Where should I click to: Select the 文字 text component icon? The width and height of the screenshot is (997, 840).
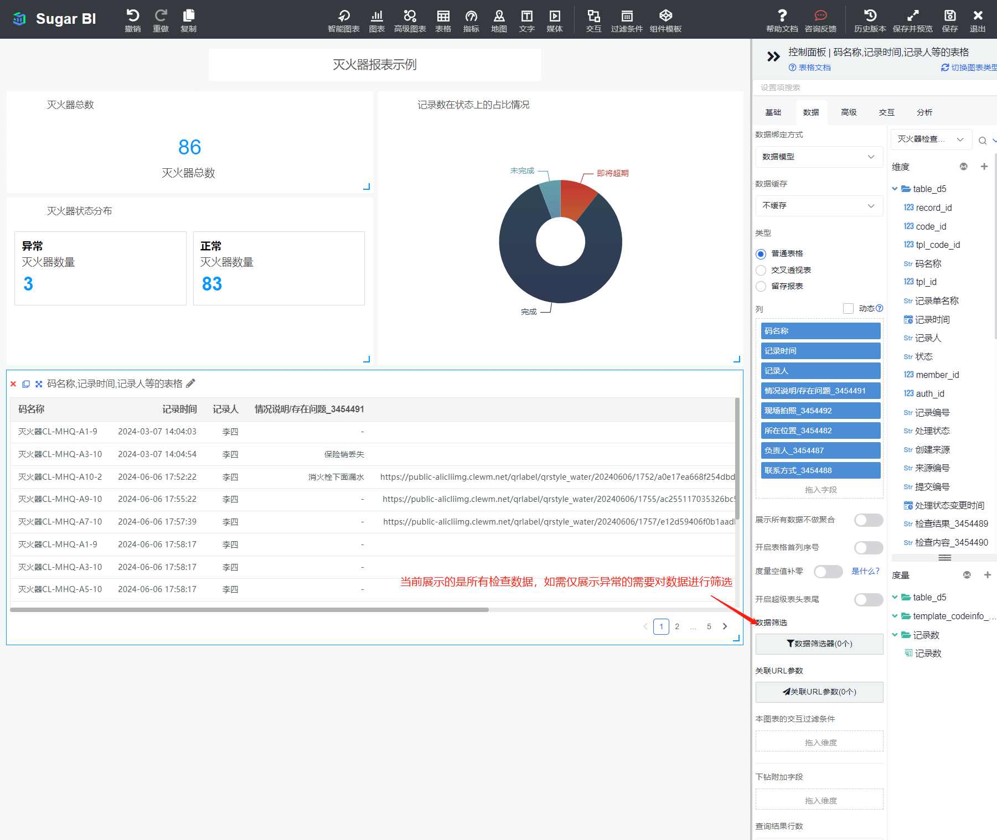coord(527,15)
